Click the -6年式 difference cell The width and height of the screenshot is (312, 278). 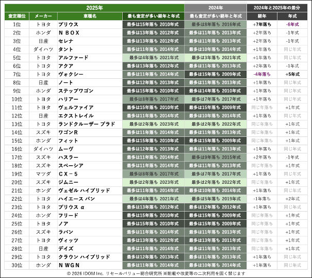tap(292, 24)
